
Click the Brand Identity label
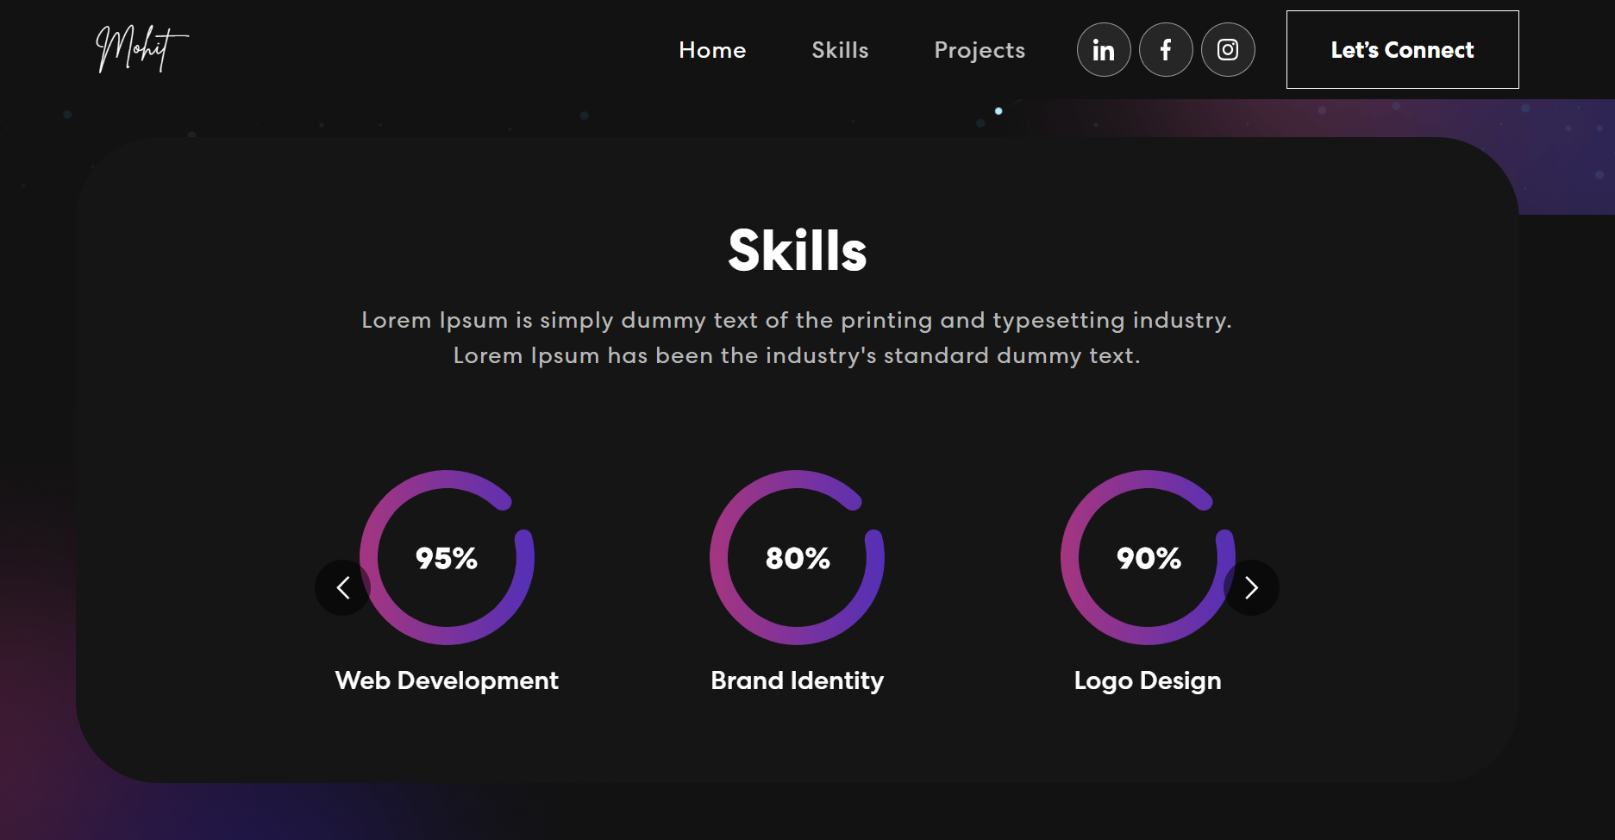point(796,680)
